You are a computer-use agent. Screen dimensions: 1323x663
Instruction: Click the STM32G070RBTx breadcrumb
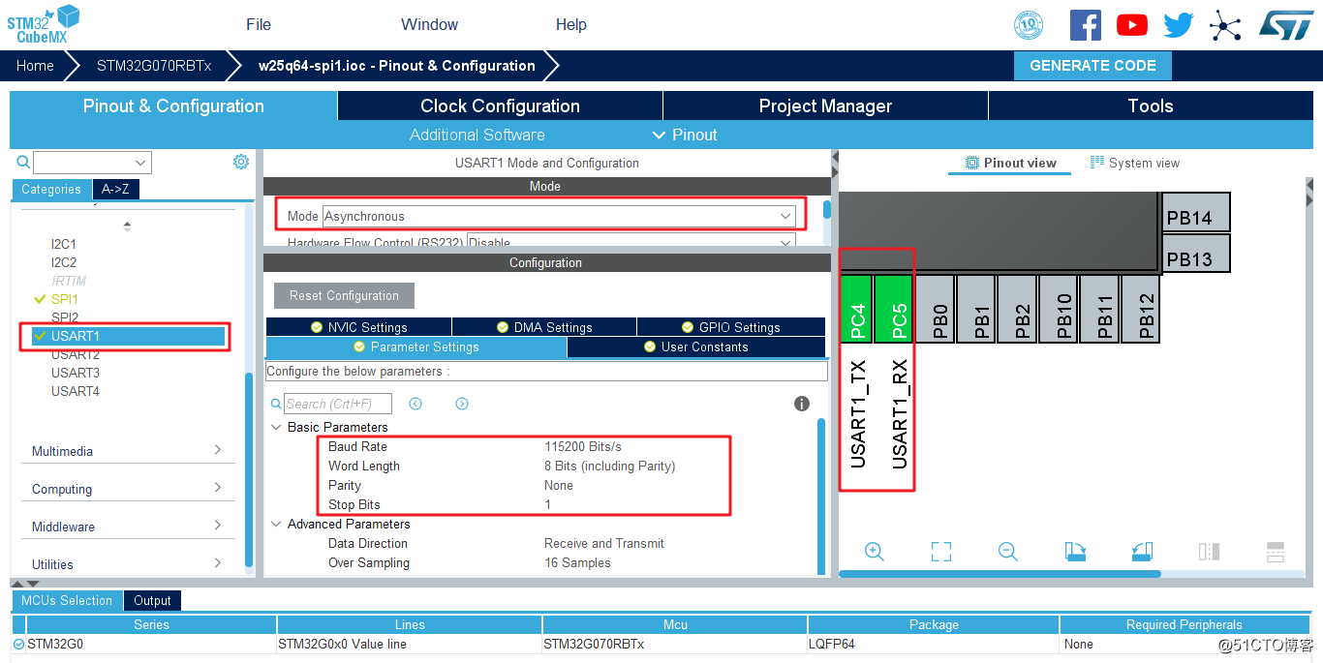[154, 66]
